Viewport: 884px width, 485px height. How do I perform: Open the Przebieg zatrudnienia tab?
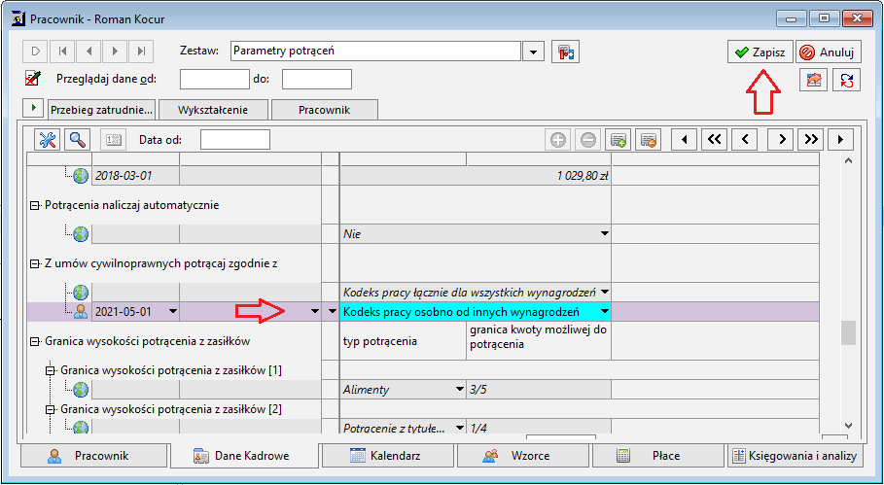pyautogui.click(x=102, y=110)
